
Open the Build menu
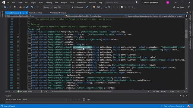pyautogui.click(x=41, y=3)
